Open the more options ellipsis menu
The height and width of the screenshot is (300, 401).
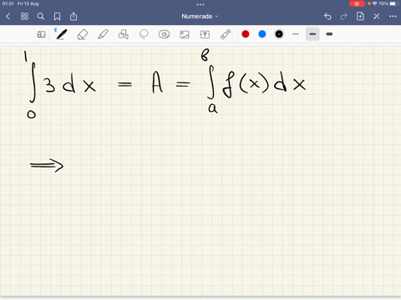click(x=393, y=17)
